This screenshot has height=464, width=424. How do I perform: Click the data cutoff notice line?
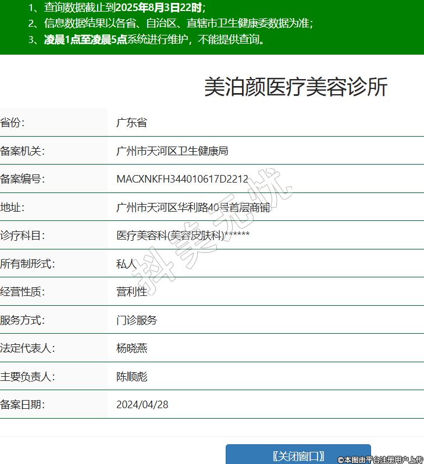[116, 8]
